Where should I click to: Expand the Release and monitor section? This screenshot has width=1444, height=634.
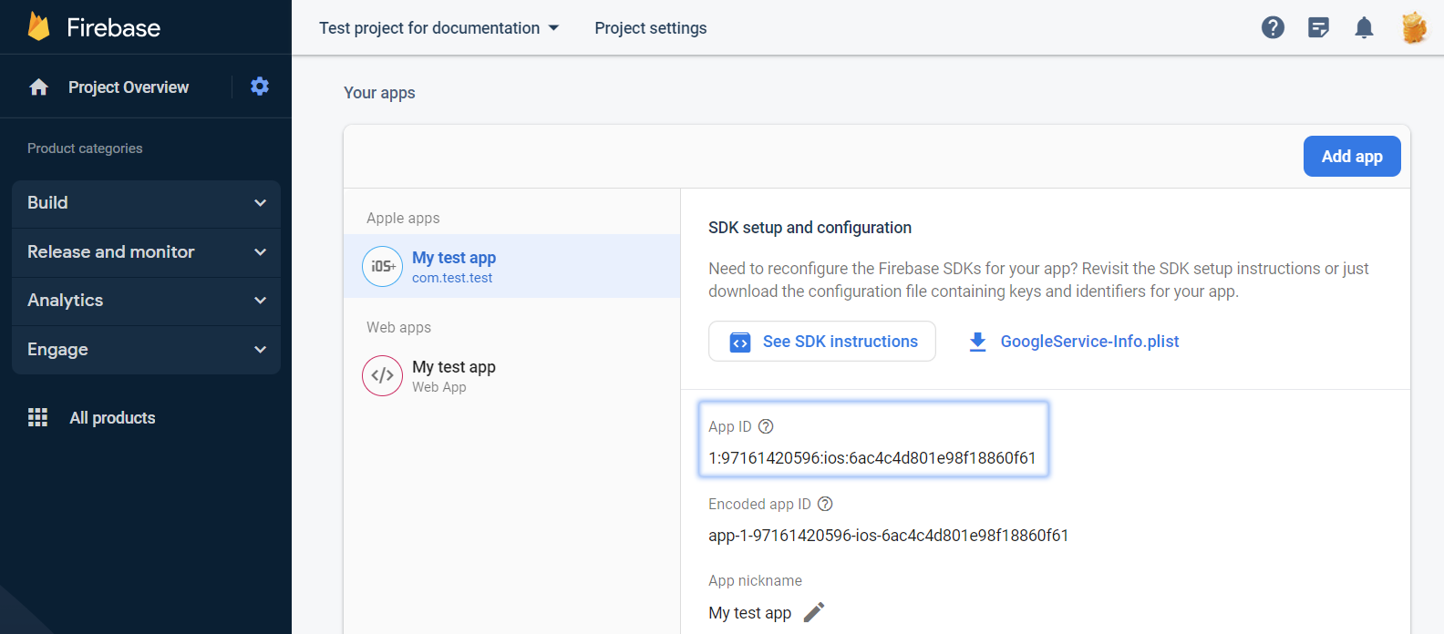pyautogui.click(x=146, y=252)
